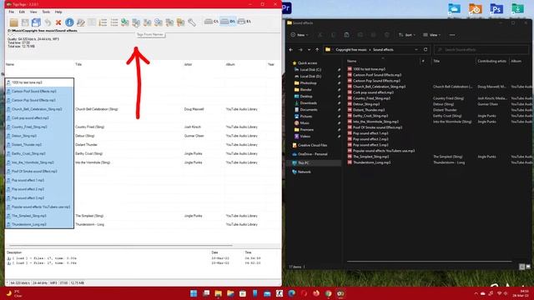Screen dimensions: 534x300
Task: Click the edit tags pencil toolbar icon
Action: pos(81,22)
